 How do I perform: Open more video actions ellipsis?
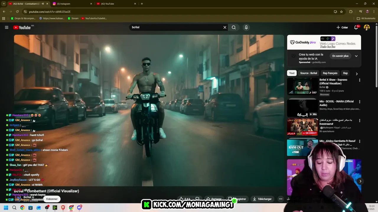[x=281, y=199]
